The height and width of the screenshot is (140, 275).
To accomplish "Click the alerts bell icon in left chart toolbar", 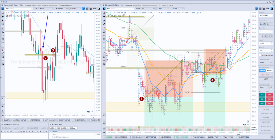I will click(2, 20).
